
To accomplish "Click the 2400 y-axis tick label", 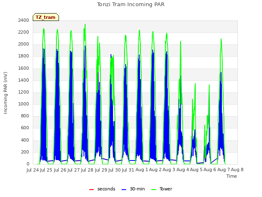I will (x=24, y=20).
